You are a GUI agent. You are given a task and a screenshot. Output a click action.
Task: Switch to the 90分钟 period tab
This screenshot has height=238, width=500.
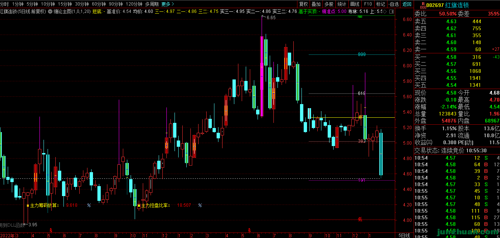116,4
